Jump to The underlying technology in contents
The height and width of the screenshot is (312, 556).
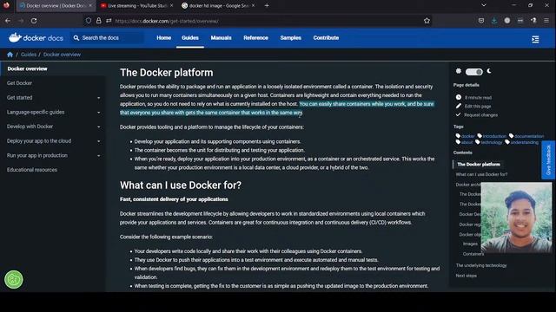click(x=481, y=265)
